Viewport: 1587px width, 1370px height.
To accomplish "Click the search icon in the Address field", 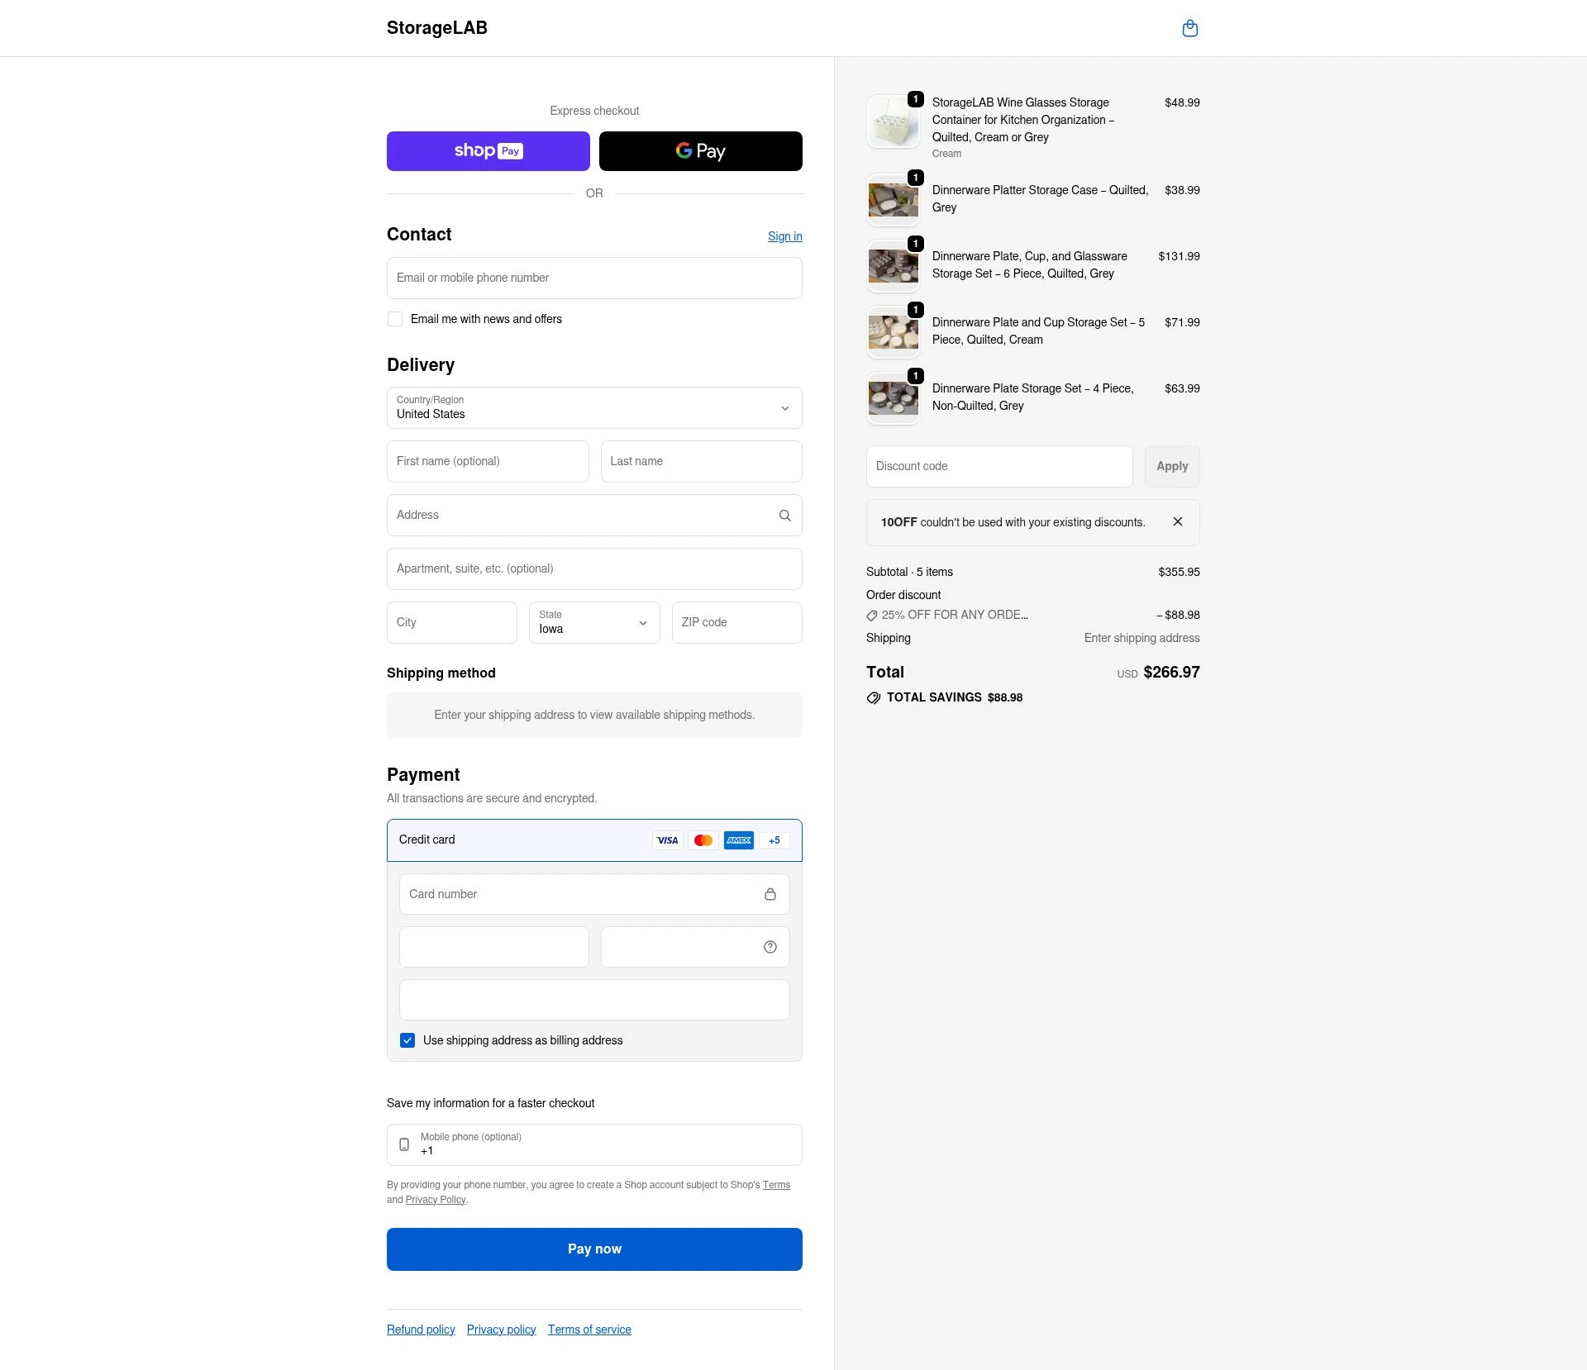I will (784, 515).
